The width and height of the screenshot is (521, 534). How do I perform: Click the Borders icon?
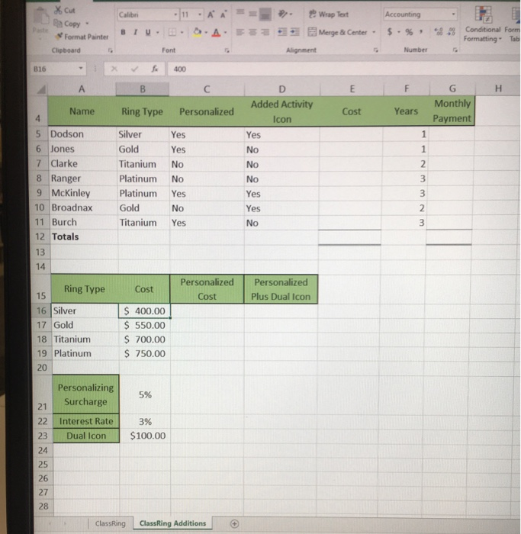[172, 32]
